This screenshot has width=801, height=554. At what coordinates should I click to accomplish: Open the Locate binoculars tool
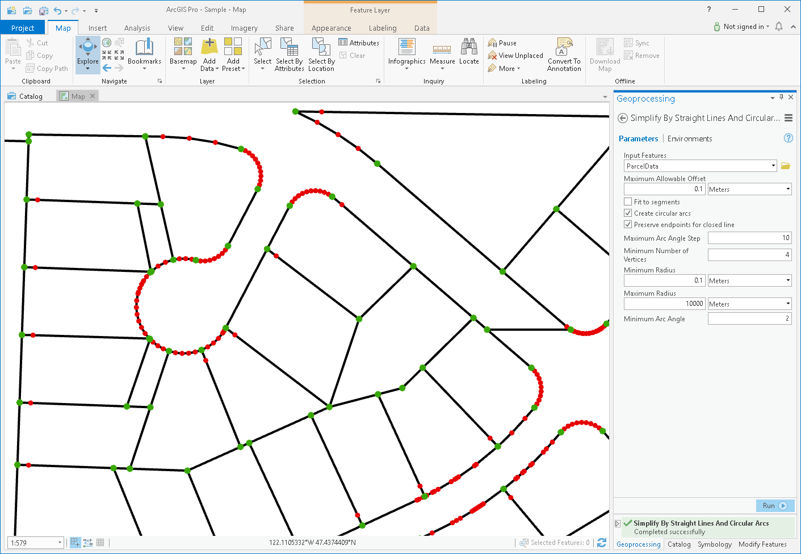[469, 52]
